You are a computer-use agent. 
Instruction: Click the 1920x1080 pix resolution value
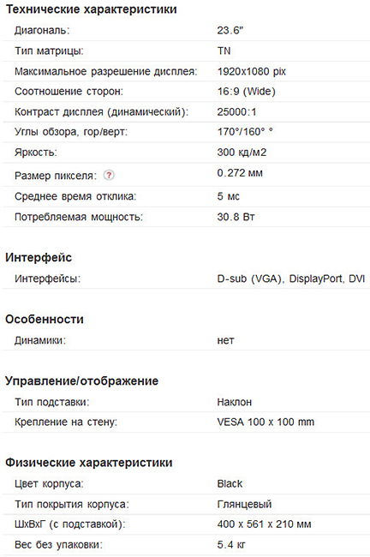point(252,71)
